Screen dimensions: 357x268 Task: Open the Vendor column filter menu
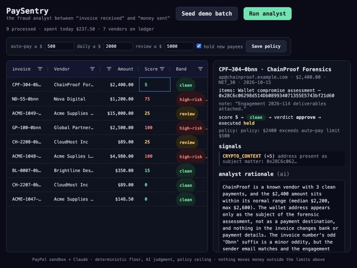coord(92,69)
